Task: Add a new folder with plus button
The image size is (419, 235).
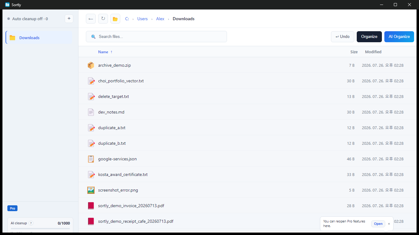Action: (x=69, y=19)
